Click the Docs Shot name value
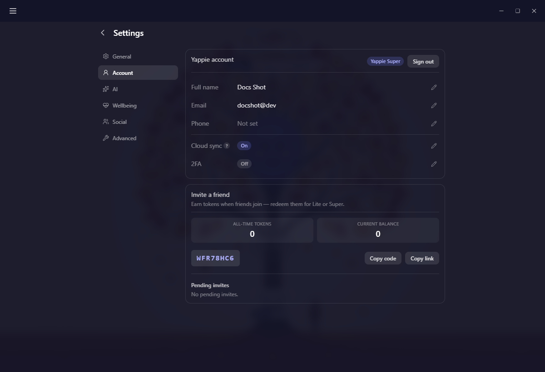 [x=252, y=87]
